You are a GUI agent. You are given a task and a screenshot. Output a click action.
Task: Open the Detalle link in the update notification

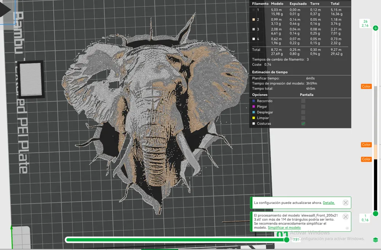[328, 203]
